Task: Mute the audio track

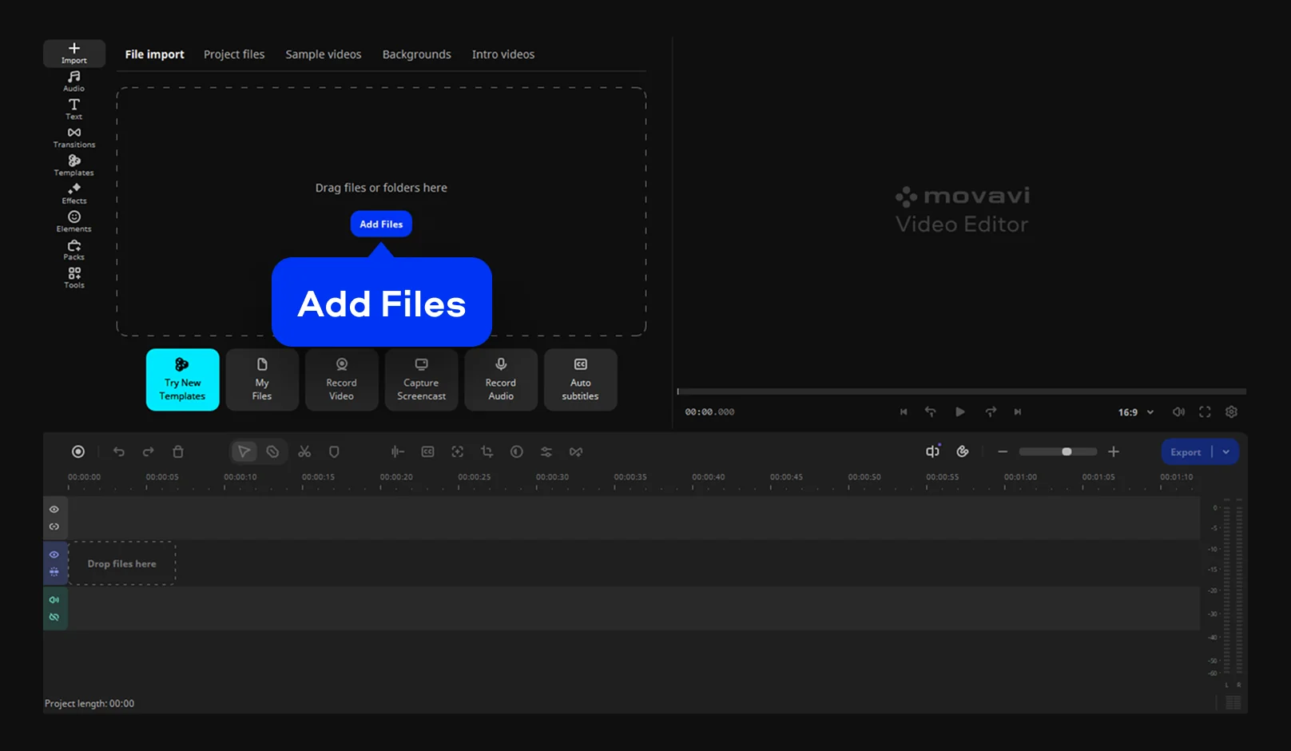Action: tap(54, 600)
